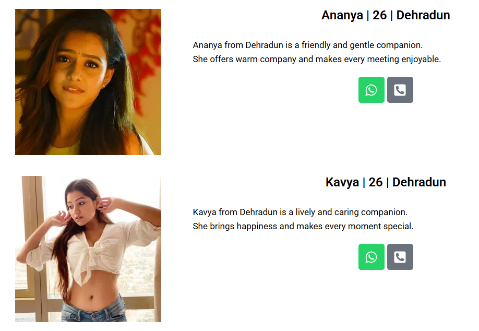This screenshot has height=331, width=479.
Task: Click 'She brings happiness' text line
Action: pos(303,226)
